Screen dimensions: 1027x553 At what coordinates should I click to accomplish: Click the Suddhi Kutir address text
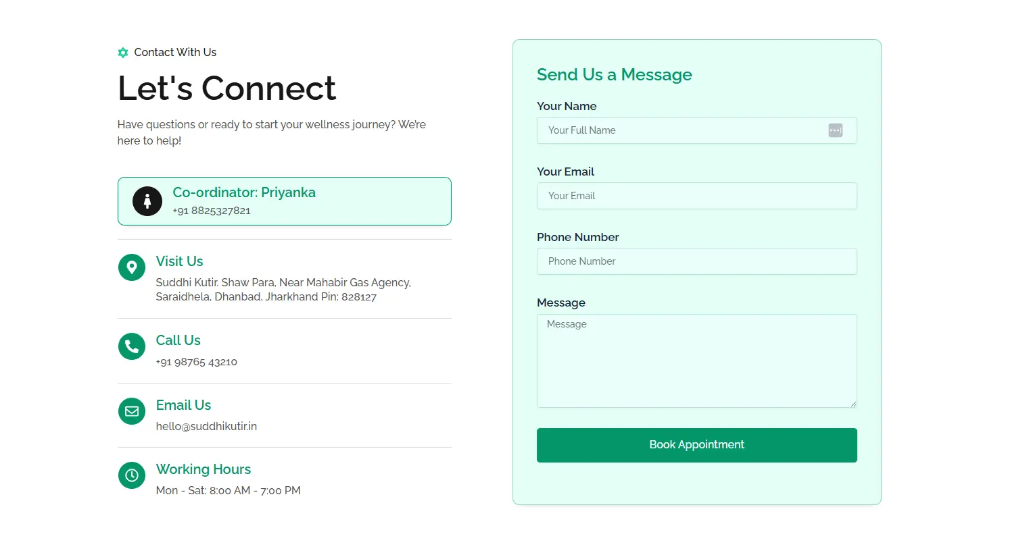[283, 290]
